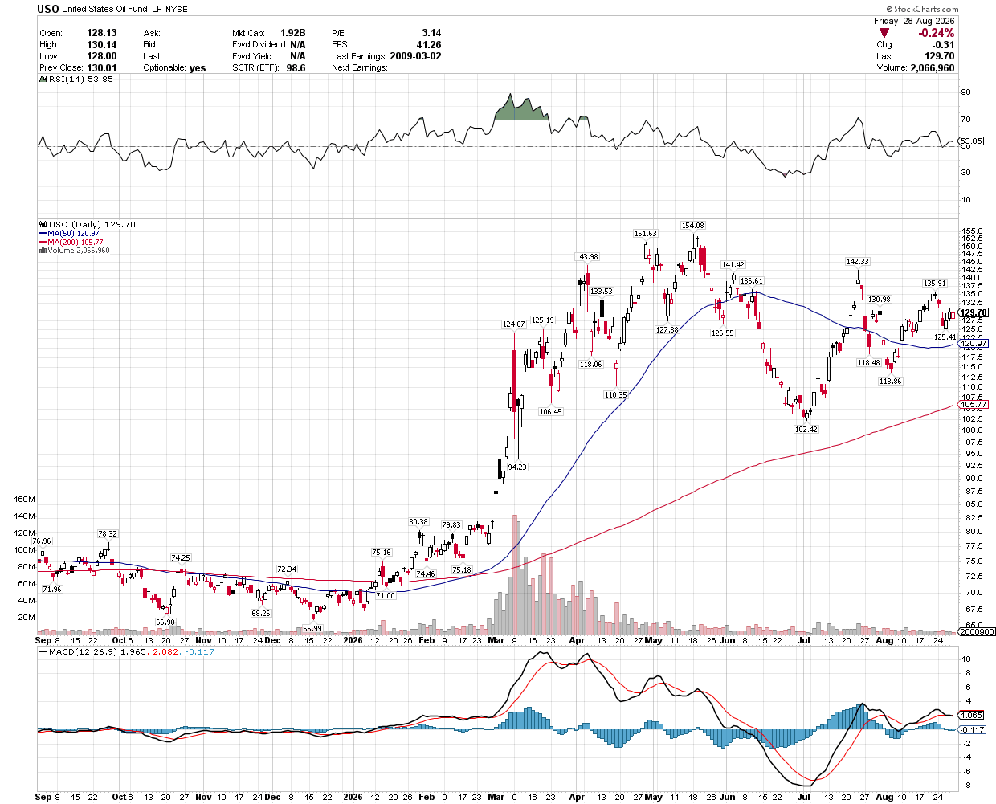This screenshot has height=804, width=996.
Task: Click the 124.07 March spike label
Action: [x=513, y=324]
